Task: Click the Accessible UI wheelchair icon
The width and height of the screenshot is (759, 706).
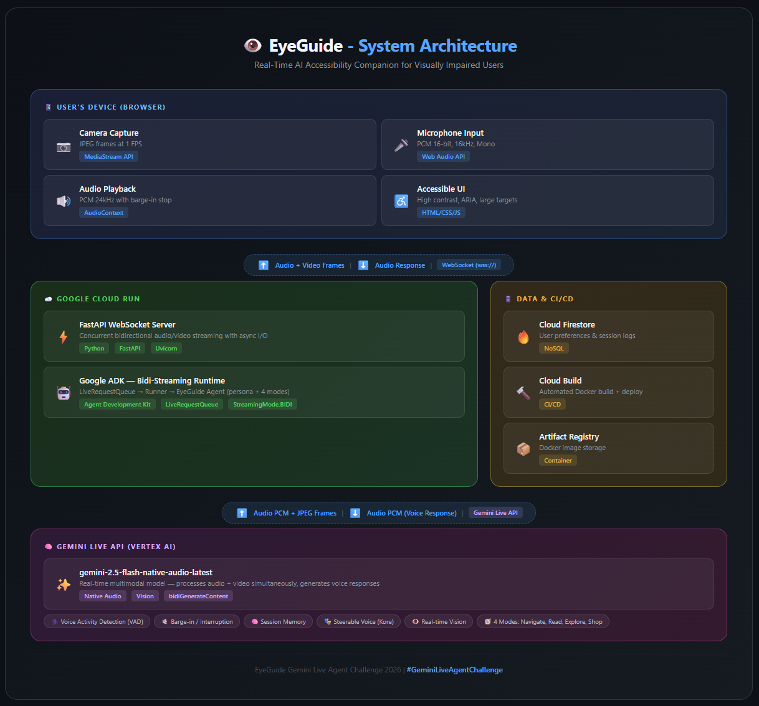Action: point(401,201)
